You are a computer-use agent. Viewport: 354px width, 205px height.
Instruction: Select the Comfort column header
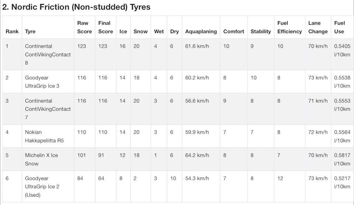(x=233, y=31)
